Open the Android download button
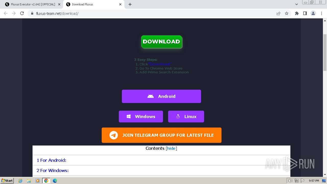This screenshot has height=184, width=327. [161, 96]
